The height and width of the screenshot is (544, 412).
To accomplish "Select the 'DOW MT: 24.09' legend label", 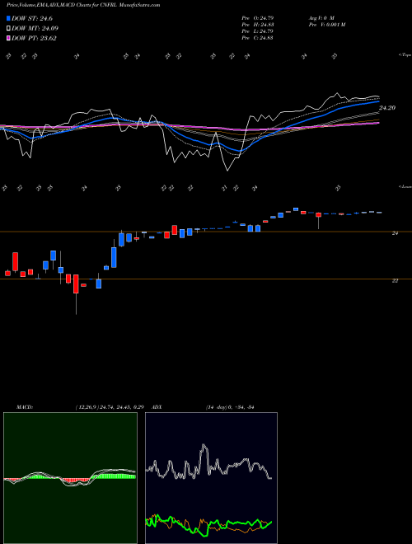I will (35, 29).
